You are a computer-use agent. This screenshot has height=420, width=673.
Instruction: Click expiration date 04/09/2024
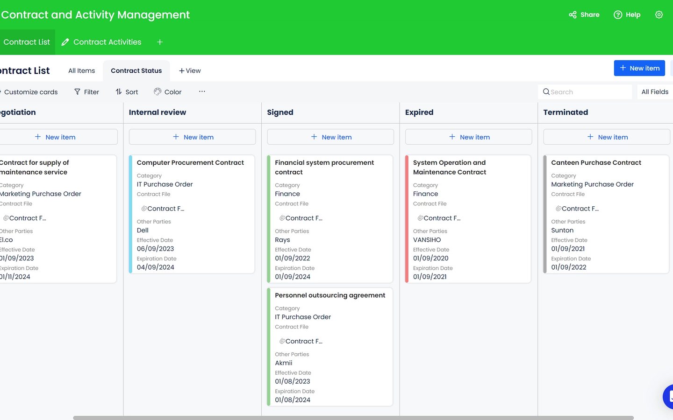[x=155, y=267]
